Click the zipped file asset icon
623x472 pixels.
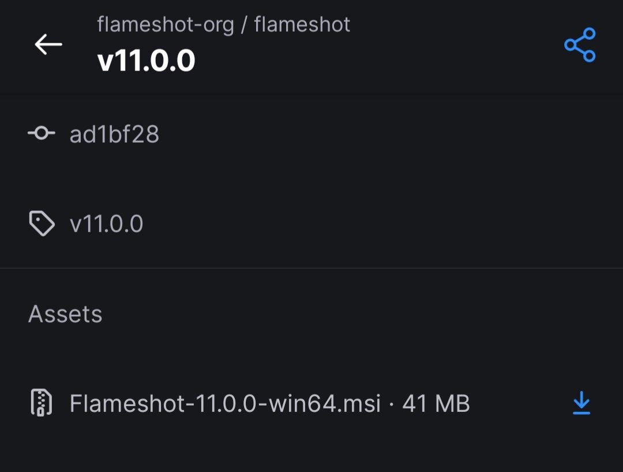click(41, 403)
